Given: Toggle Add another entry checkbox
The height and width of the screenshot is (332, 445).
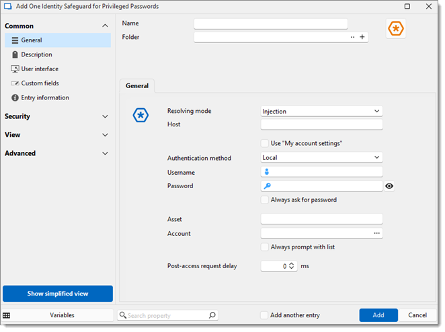Looking at the screenshot, I should coord(264,315).
